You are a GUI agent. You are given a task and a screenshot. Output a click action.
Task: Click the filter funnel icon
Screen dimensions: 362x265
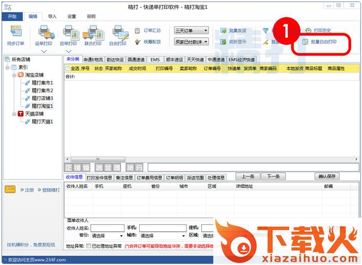click(266, 30)
